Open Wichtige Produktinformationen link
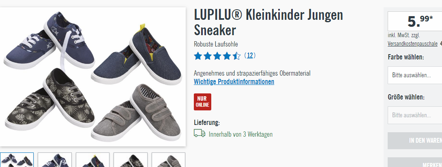This screenshot has width=442, height=167. pos(234,82)
